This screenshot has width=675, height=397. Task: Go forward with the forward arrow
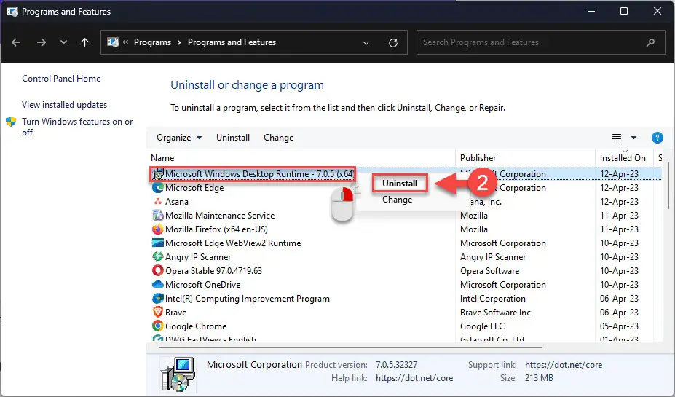[42, 42]
